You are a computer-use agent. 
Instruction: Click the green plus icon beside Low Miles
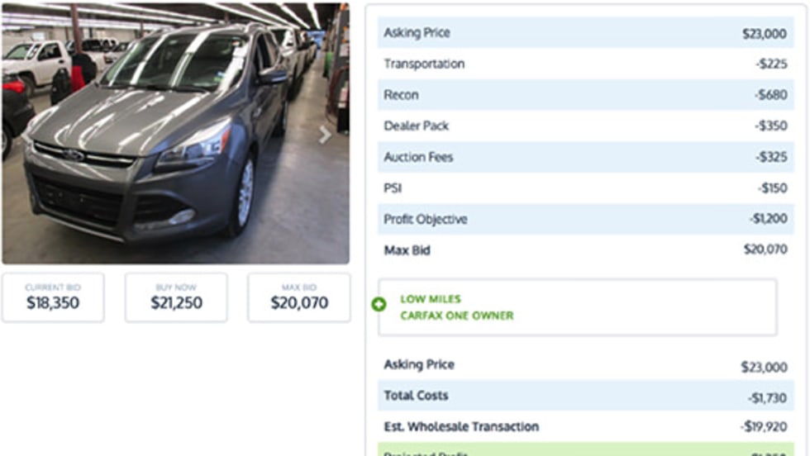[379, 305]
